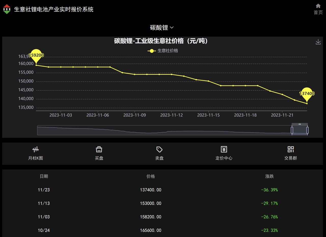Open the 卖盘 sell orders tag icon
The image size is (326, 237).
point(159,149)
